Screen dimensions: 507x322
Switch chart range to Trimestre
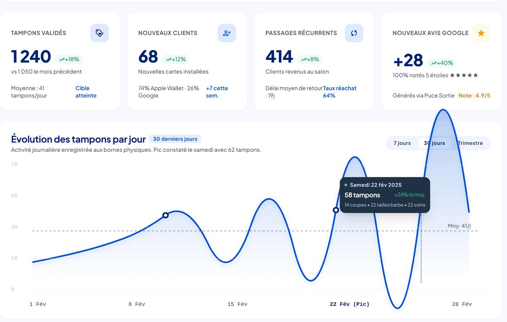pos(470,143)
